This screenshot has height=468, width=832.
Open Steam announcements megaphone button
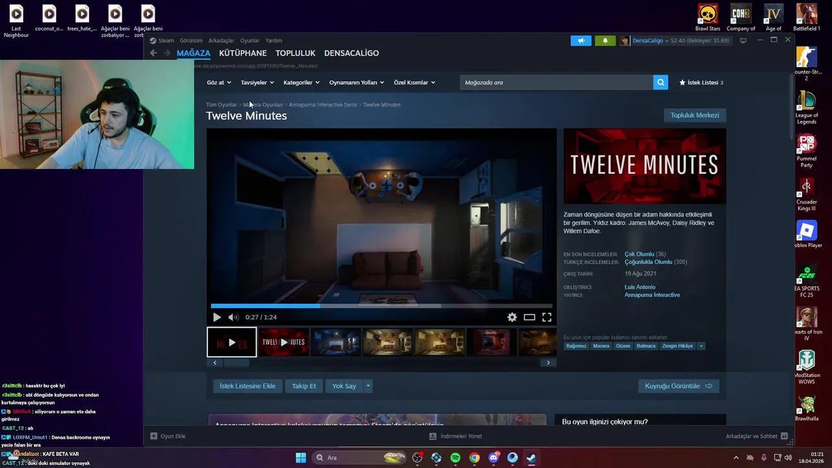pos(581,40)
